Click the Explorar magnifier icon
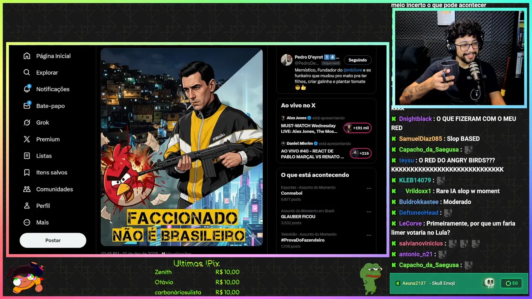Image resolution: width=532 pixels, height=299 pixels. (x=27, y=73)
